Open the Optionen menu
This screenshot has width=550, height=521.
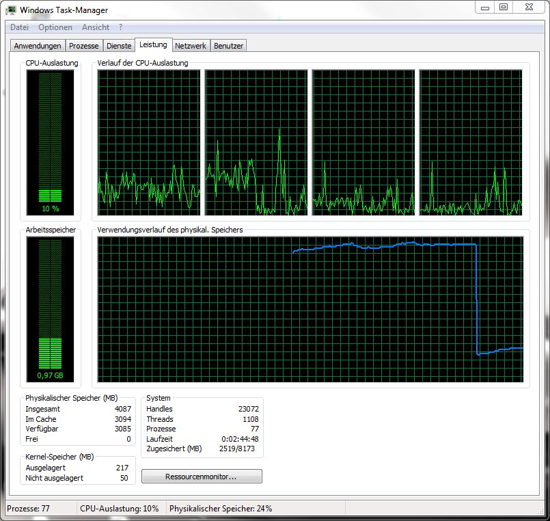coord(55,27)
